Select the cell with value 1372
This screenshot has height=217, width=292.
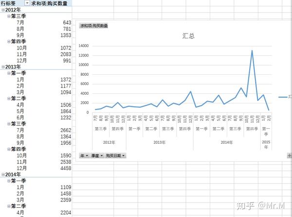click(66, 80)
